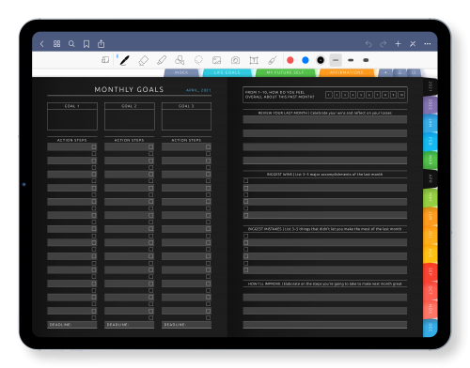The height and width of the screenshot is (368, 470).
Task: Select the thinnest stroke width
Action: coord(336,60)
